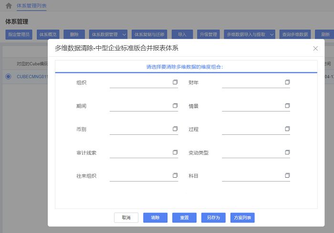Open the 财年 field selector icon
The width and height of the screenshot is (334, 233).
287,82
